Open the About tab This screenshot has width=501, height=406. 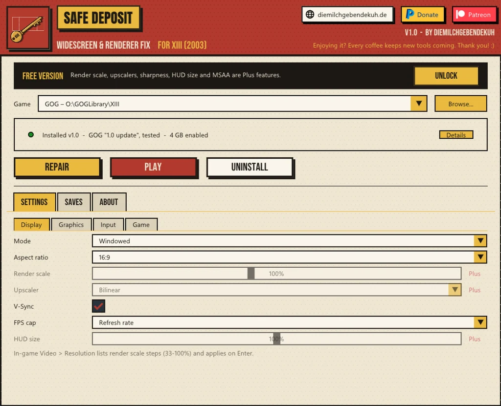tap(109, 202)
